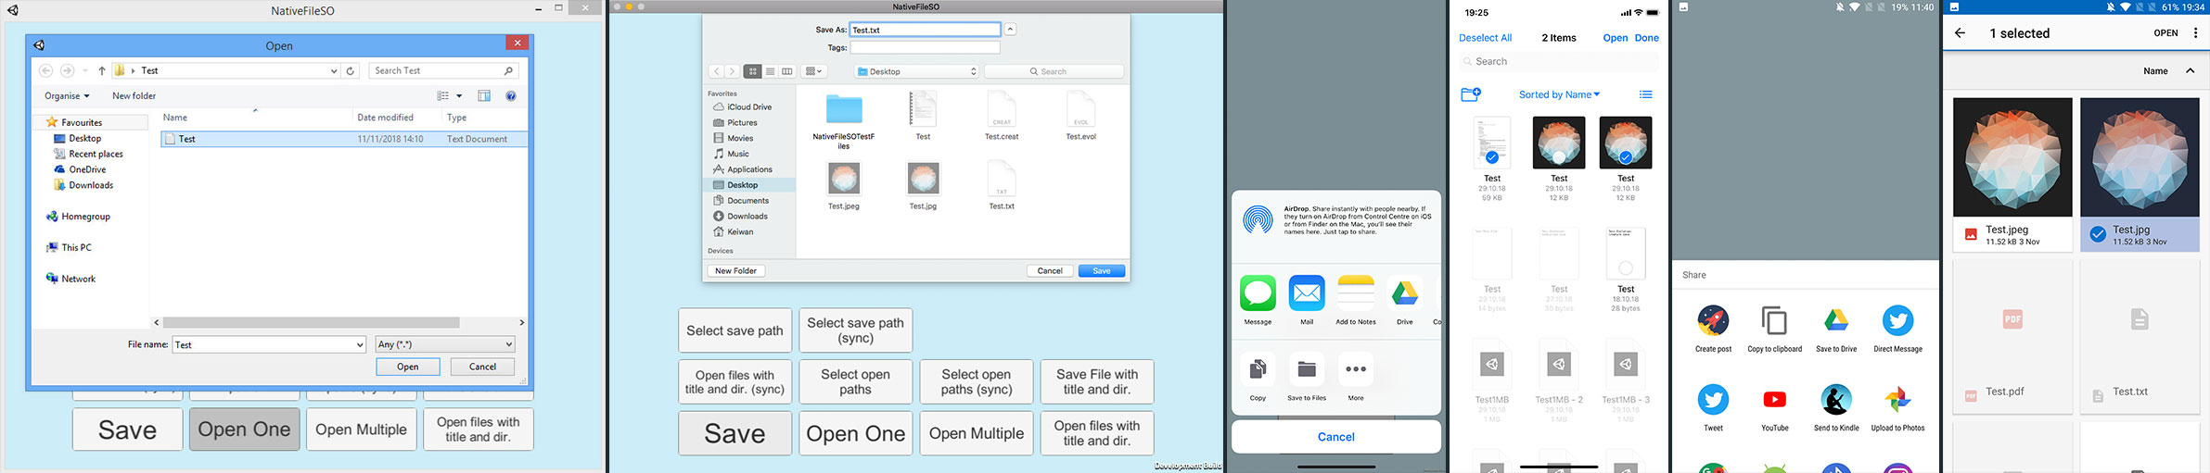Viewport: 2210px width, 473px height.
Task: Tap the Tweet icon in the Android share sheet
Action: point(1713,400)
